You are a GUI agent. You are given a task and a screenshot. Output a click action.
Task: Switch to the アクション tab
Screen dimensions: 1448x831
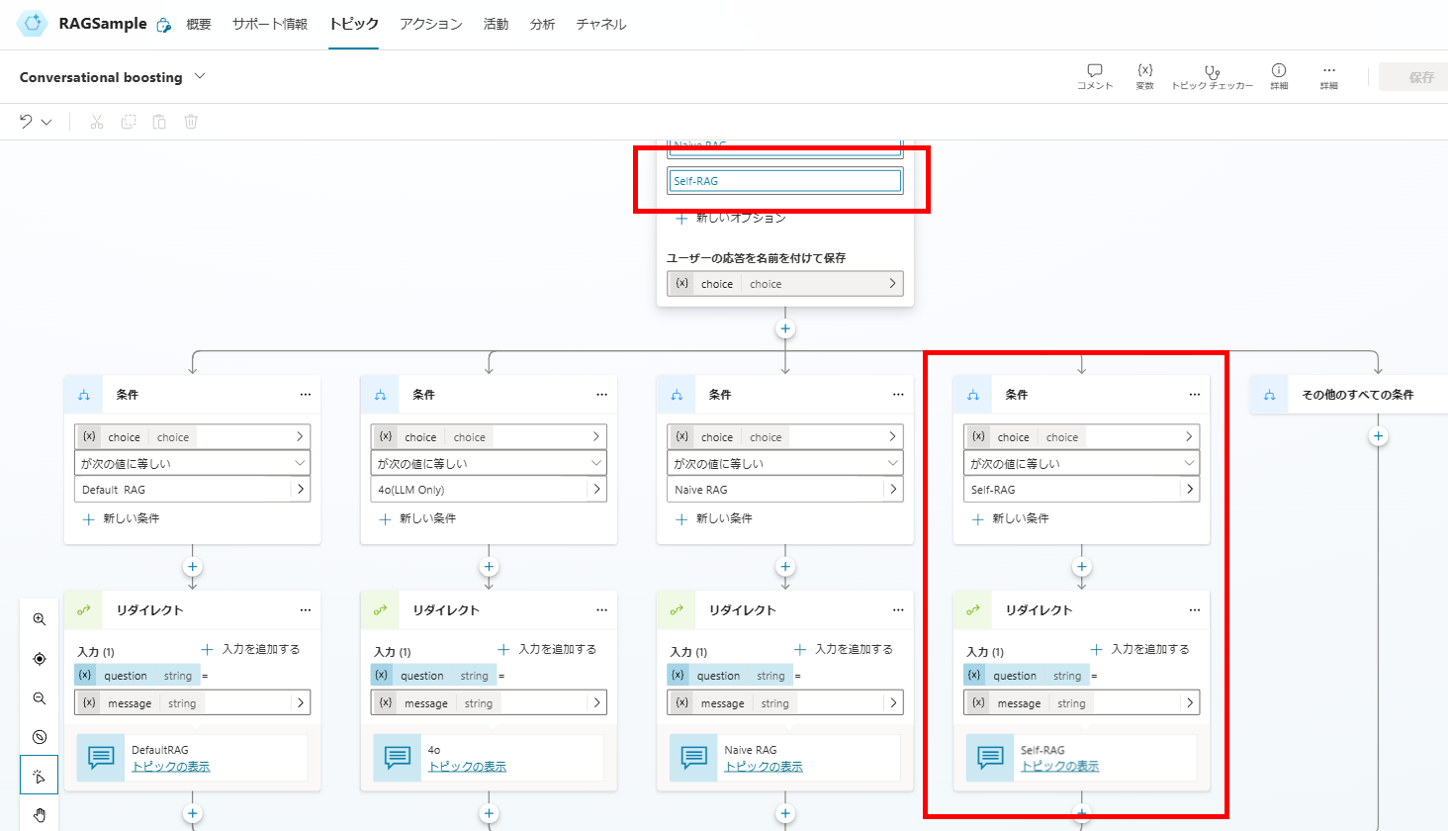point(430,24)
